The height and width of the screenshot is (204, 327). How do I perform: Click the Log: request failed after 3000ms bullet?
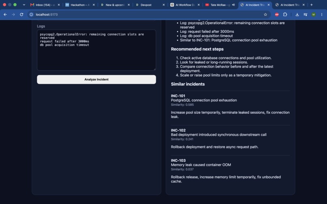207,32
